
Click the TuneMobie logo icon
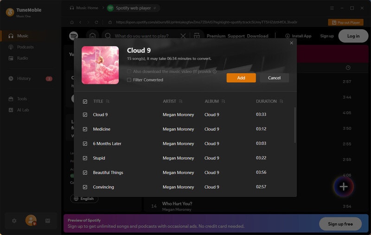[10, 12]
